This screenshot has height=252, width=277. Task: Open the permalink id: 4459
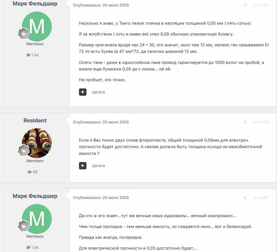click(x=261, y=122)
